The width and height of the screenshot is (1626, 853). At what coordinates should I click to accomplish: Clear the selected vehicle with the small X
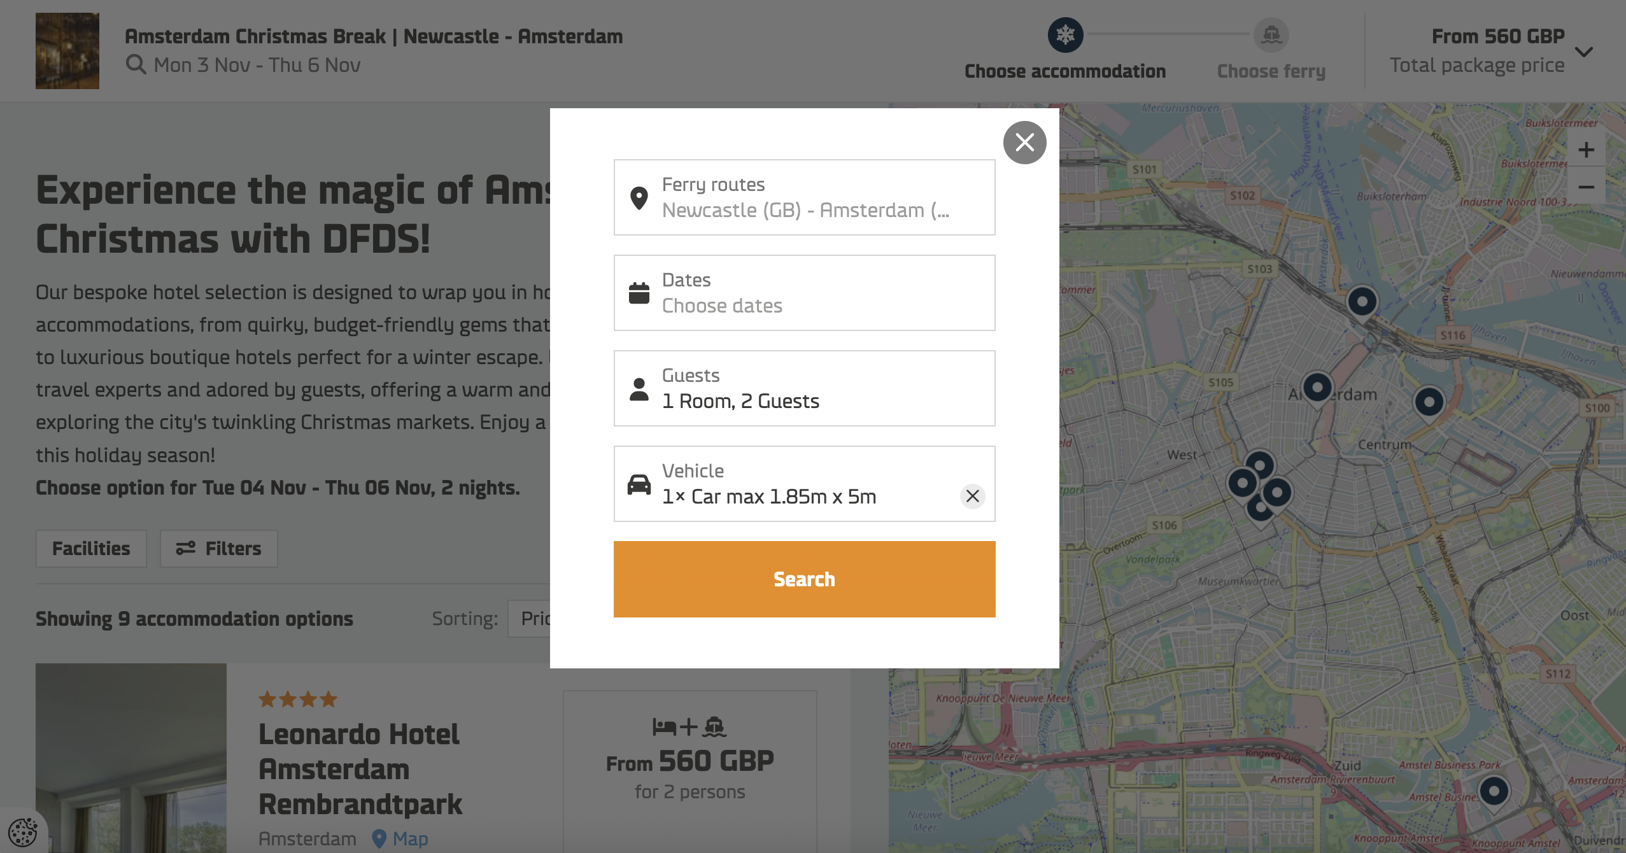pyautogui.click(x=972, y=496)
